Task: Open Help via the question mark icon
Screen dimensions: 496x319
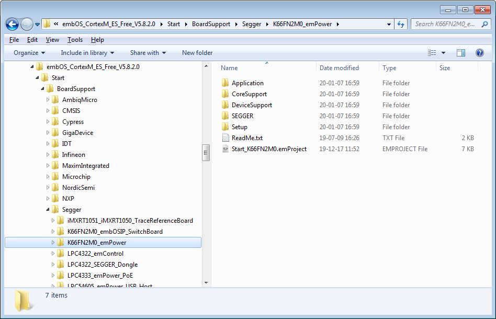Action: [x=479, y=52]
